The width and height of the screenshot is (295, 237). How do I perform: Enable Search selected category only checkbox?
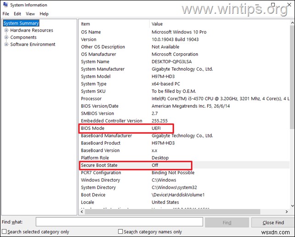click(x=4, y=231)
